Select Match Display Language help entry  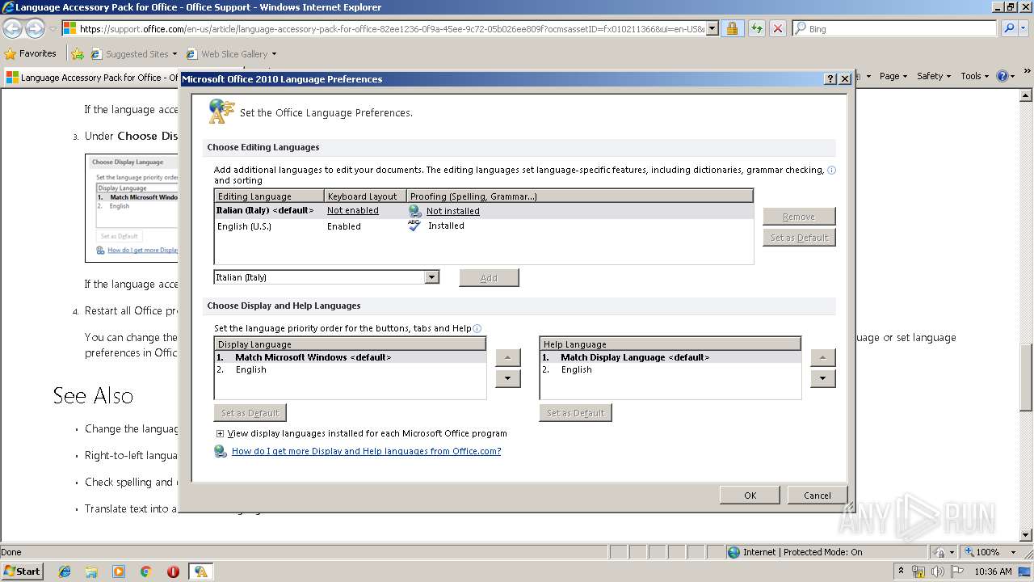[670, 357]
